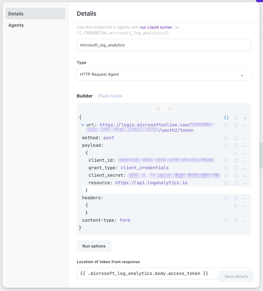Collapse the url field chevron
This screenshot has width=263, height=291.
[83, 125]
